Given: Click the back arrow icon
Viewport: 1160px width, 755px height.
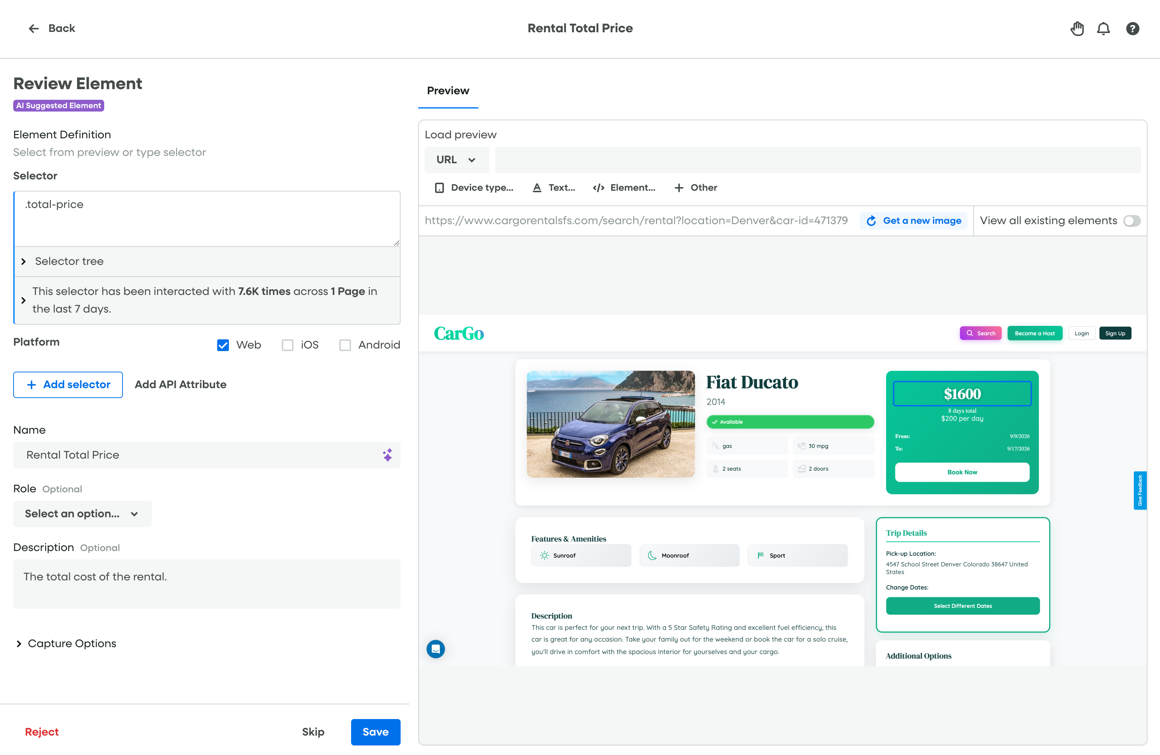Looking at the screenshot, I should 33,29.
